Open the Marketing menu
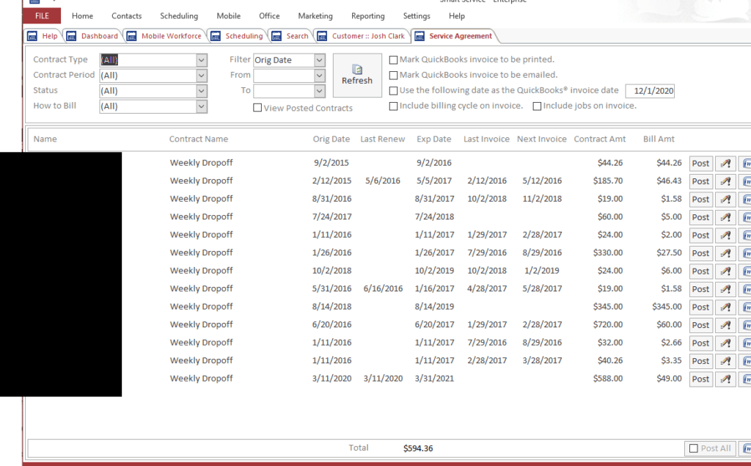Screen dimensions: 751x466 [x=315, y=16]
